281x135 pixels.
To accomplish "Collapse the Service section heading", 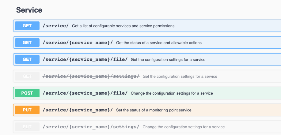I will point(29,10).
